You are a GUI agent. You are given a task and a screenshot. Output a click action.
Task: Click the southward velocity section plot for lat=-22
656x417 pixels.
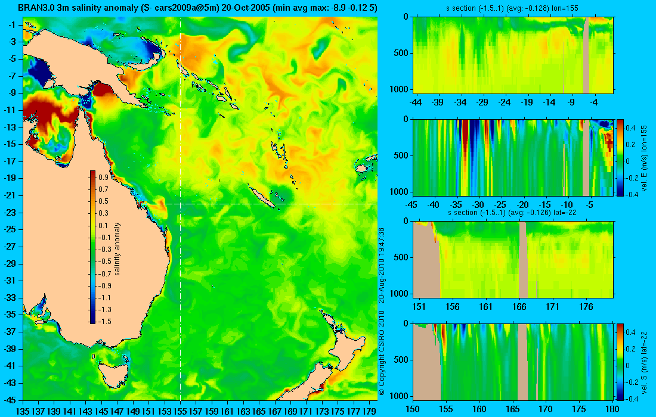pos(513,362)
